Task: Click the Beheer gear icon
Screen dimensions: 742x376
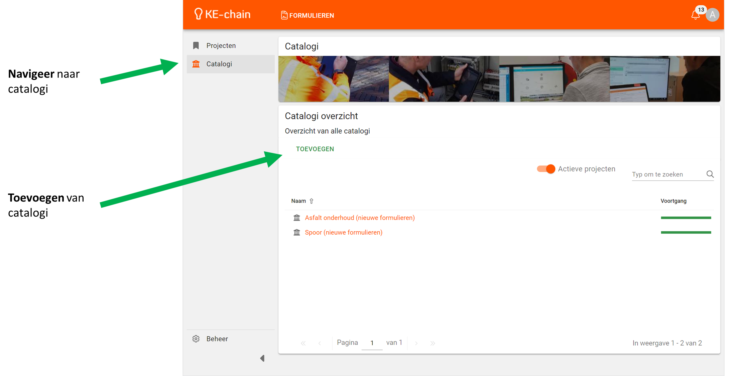Action: 196,339
